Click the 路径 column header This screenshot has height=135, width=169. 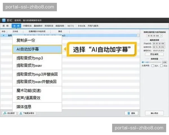point(60,31)
